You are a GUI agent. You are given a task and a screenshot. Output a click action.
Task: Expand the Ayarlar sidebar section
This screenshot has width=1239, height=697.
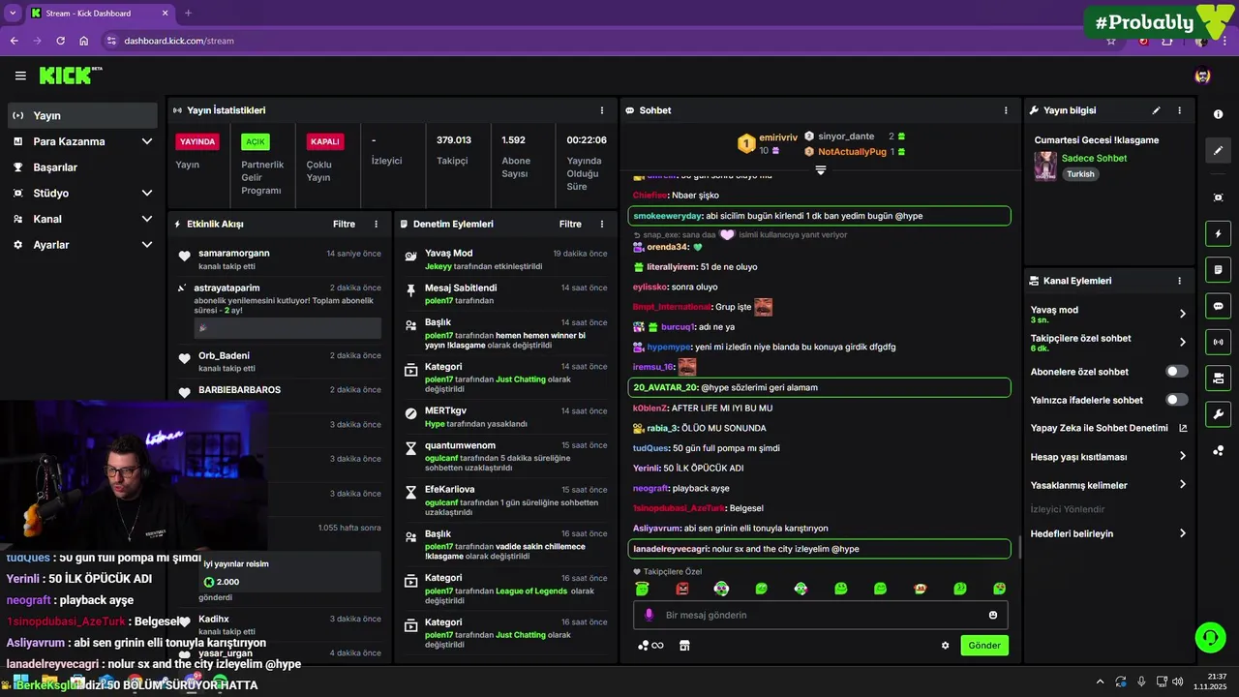[x=147, y=245]
